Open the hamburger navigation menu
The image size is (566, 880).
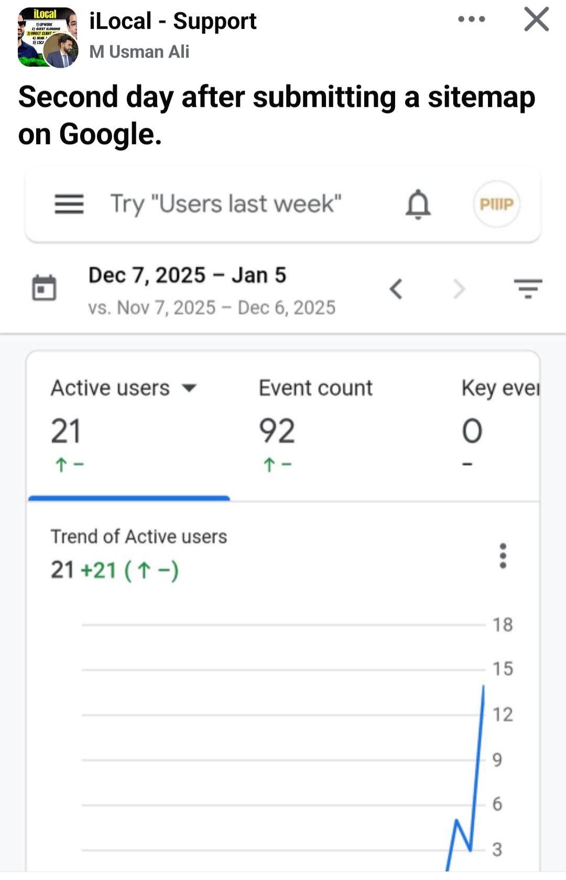[x=69, y=204]
